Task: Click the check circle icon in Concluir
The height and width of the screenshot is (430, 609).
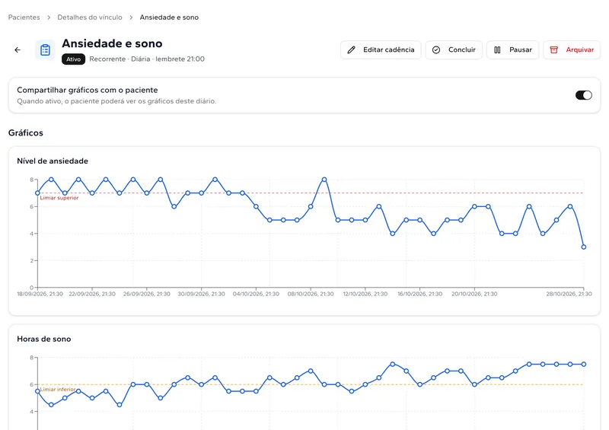Action: (x=436, y=49)
